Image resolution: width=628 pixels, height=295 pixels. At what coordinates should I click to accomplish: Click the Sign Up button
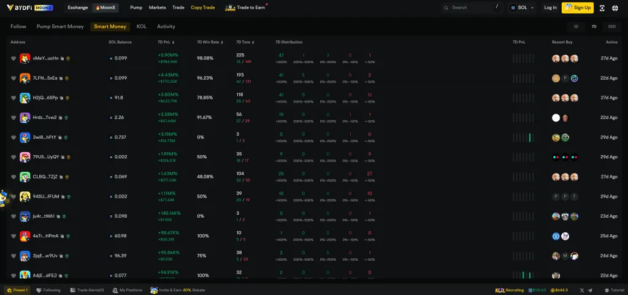click(578, 8)
